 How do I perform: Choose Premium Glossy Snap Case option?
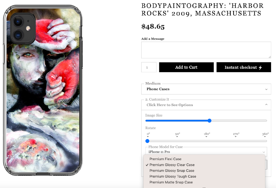[x=172, y=171]
